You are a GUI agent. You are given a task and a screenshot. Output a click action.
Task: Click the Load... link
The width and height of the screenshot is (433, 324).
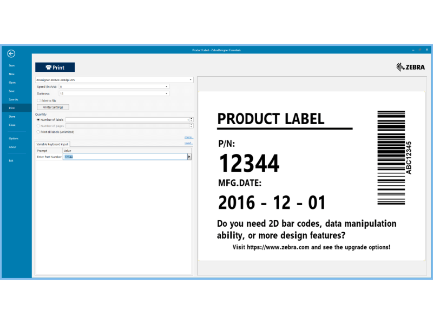click(x=189, y=143)
